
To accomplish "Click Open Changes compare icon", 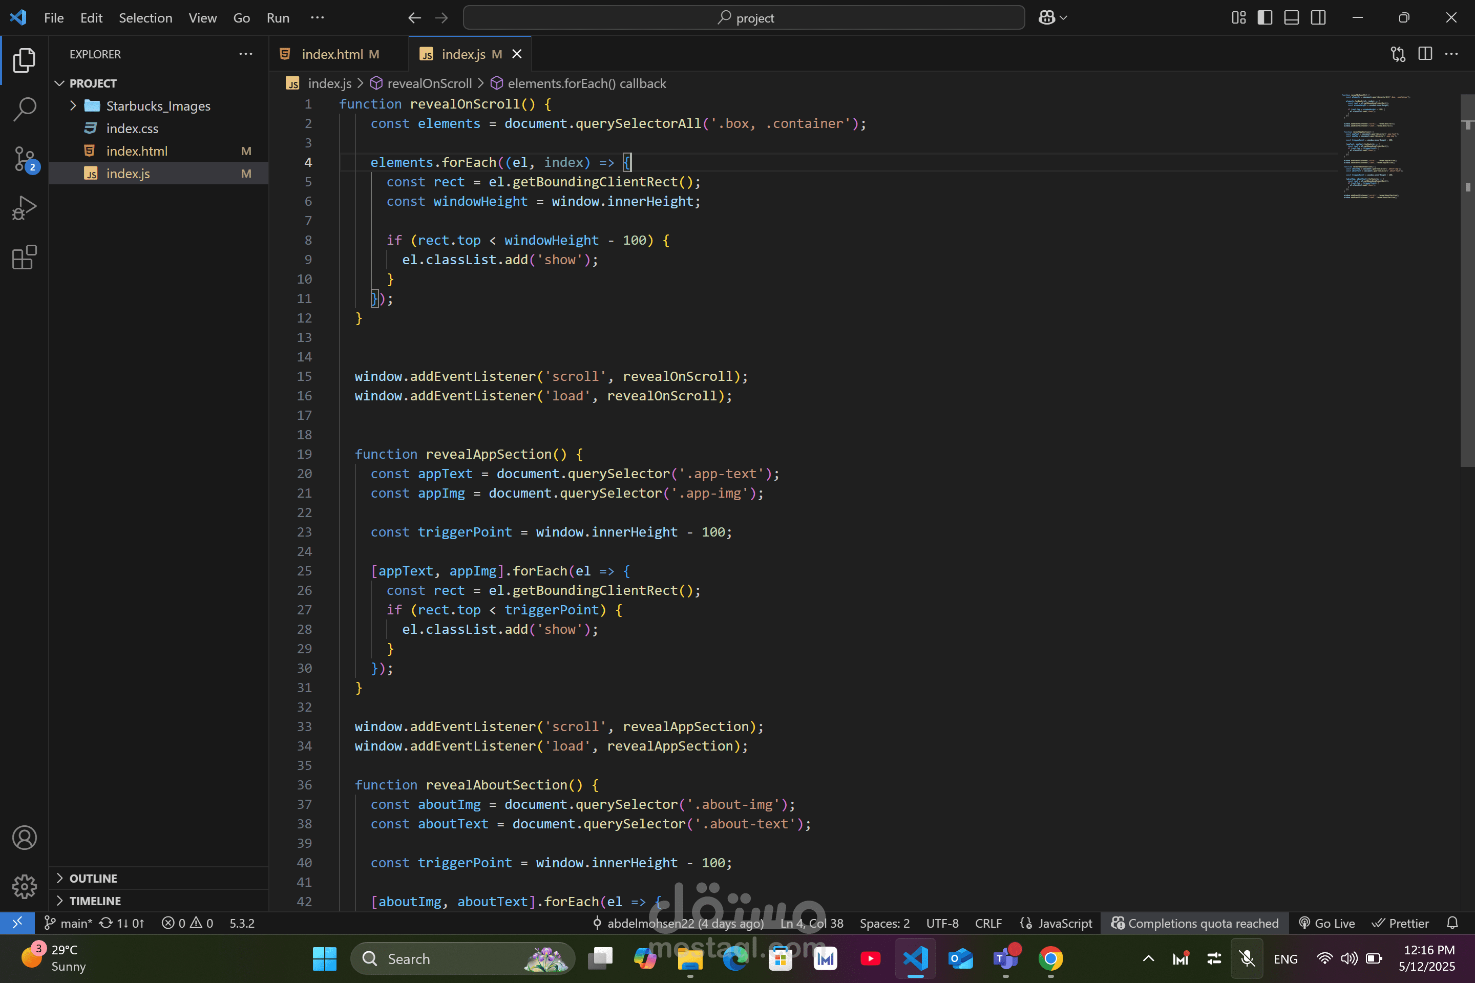I will click(1398, 54).
